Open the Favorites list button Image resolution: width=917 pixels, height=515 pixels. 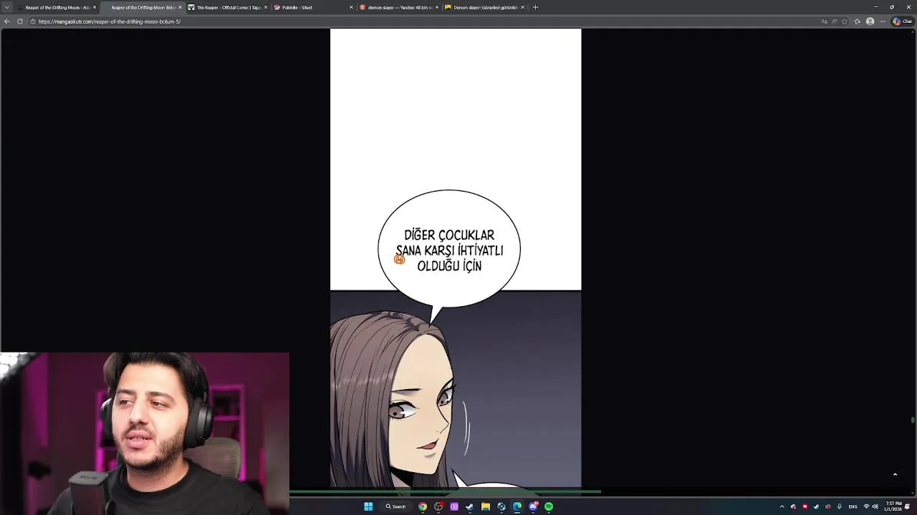click(858, 21)
